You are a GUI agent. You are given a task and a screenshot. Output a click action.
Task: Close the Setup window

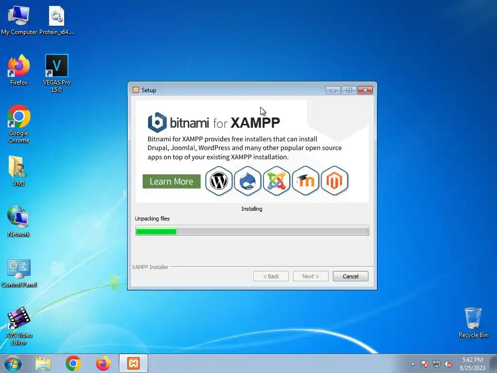pyautogui.click(x=365, y=90)
